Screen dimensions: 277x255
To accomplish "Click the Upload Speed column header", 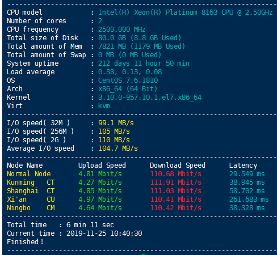I will [102, 165].
